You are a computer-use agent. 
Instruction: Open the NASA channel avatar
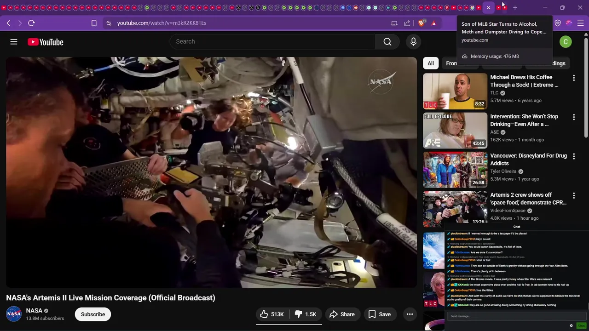pyautogui.click(x=14, y=314)
